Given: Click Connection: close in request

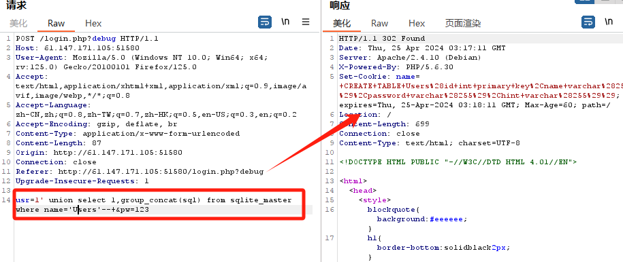Looking at the screenshot, I should (x=56, y=162).
